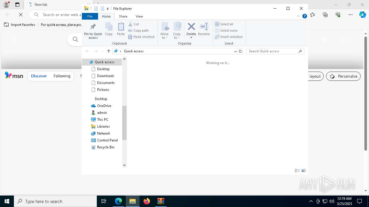
Task: Click Paste shortcut in ribbon
Action: (x=141, y=37)
